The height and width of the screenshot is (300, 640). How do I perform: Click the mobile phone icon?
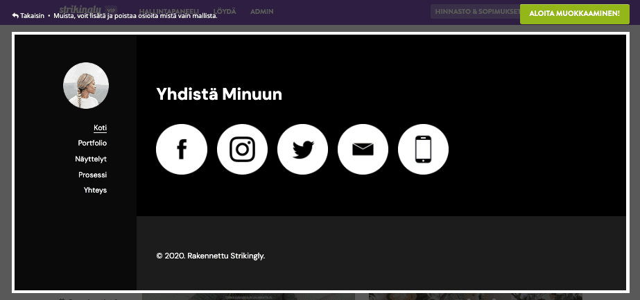pyautogui.click(x=423, y=149)
